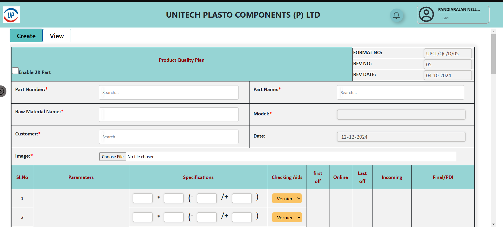Image resolution: width=503 pixels, height=234 pixels.
Task: Click the Specifications column header
Action: click(198, 177)
